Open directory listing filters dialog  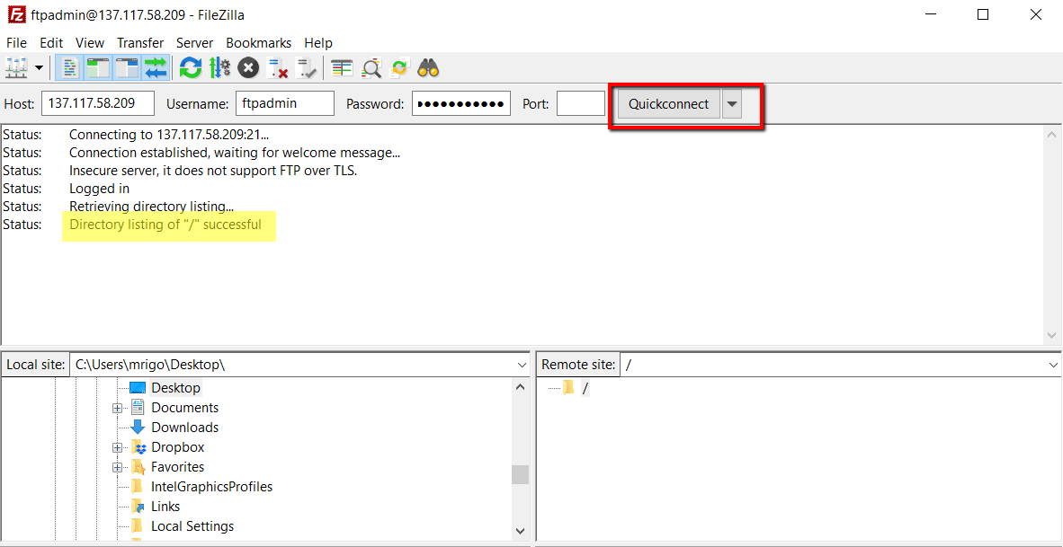pos(343,67)
